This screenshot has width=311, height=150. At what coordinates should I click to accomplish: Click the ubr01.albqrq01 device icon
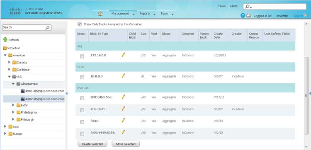point(22,91)
